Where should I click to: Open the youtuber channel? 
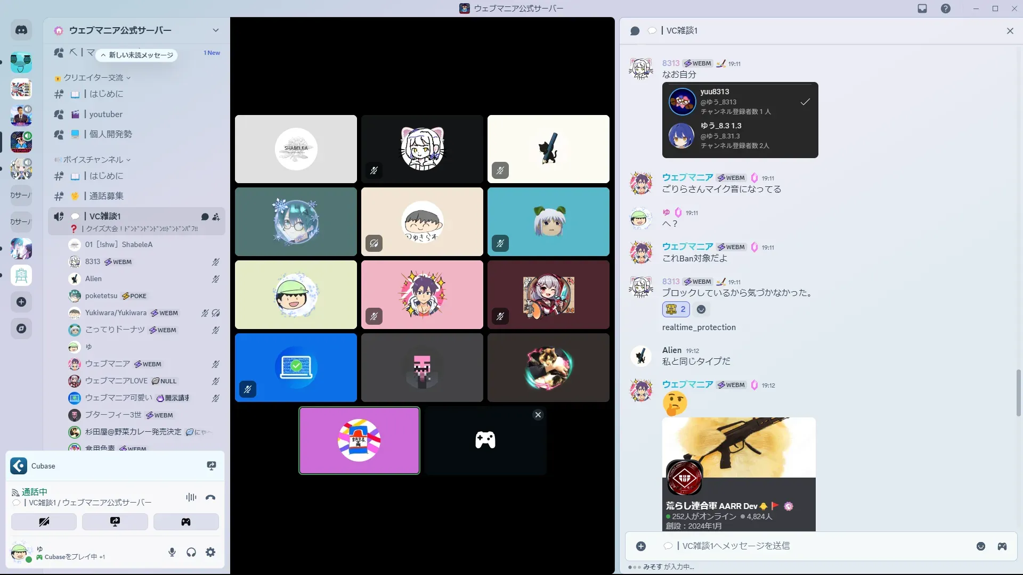[105, 114]
